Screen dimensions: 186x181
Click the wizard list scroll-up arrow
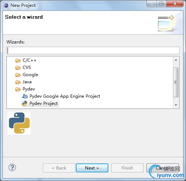pos(176,60)
